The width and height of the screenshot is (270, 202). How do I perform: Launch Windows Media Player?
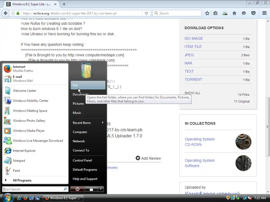pos(35,130)
